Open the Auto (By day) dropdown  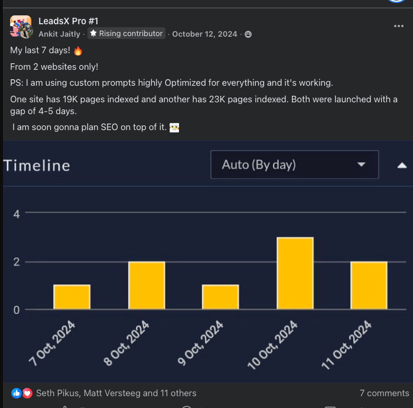(294, 164)
